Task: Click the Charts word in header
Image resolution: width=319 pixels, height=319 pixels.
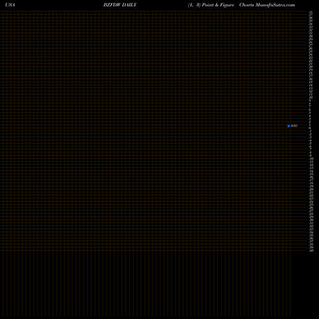Action: coord(247,5)
